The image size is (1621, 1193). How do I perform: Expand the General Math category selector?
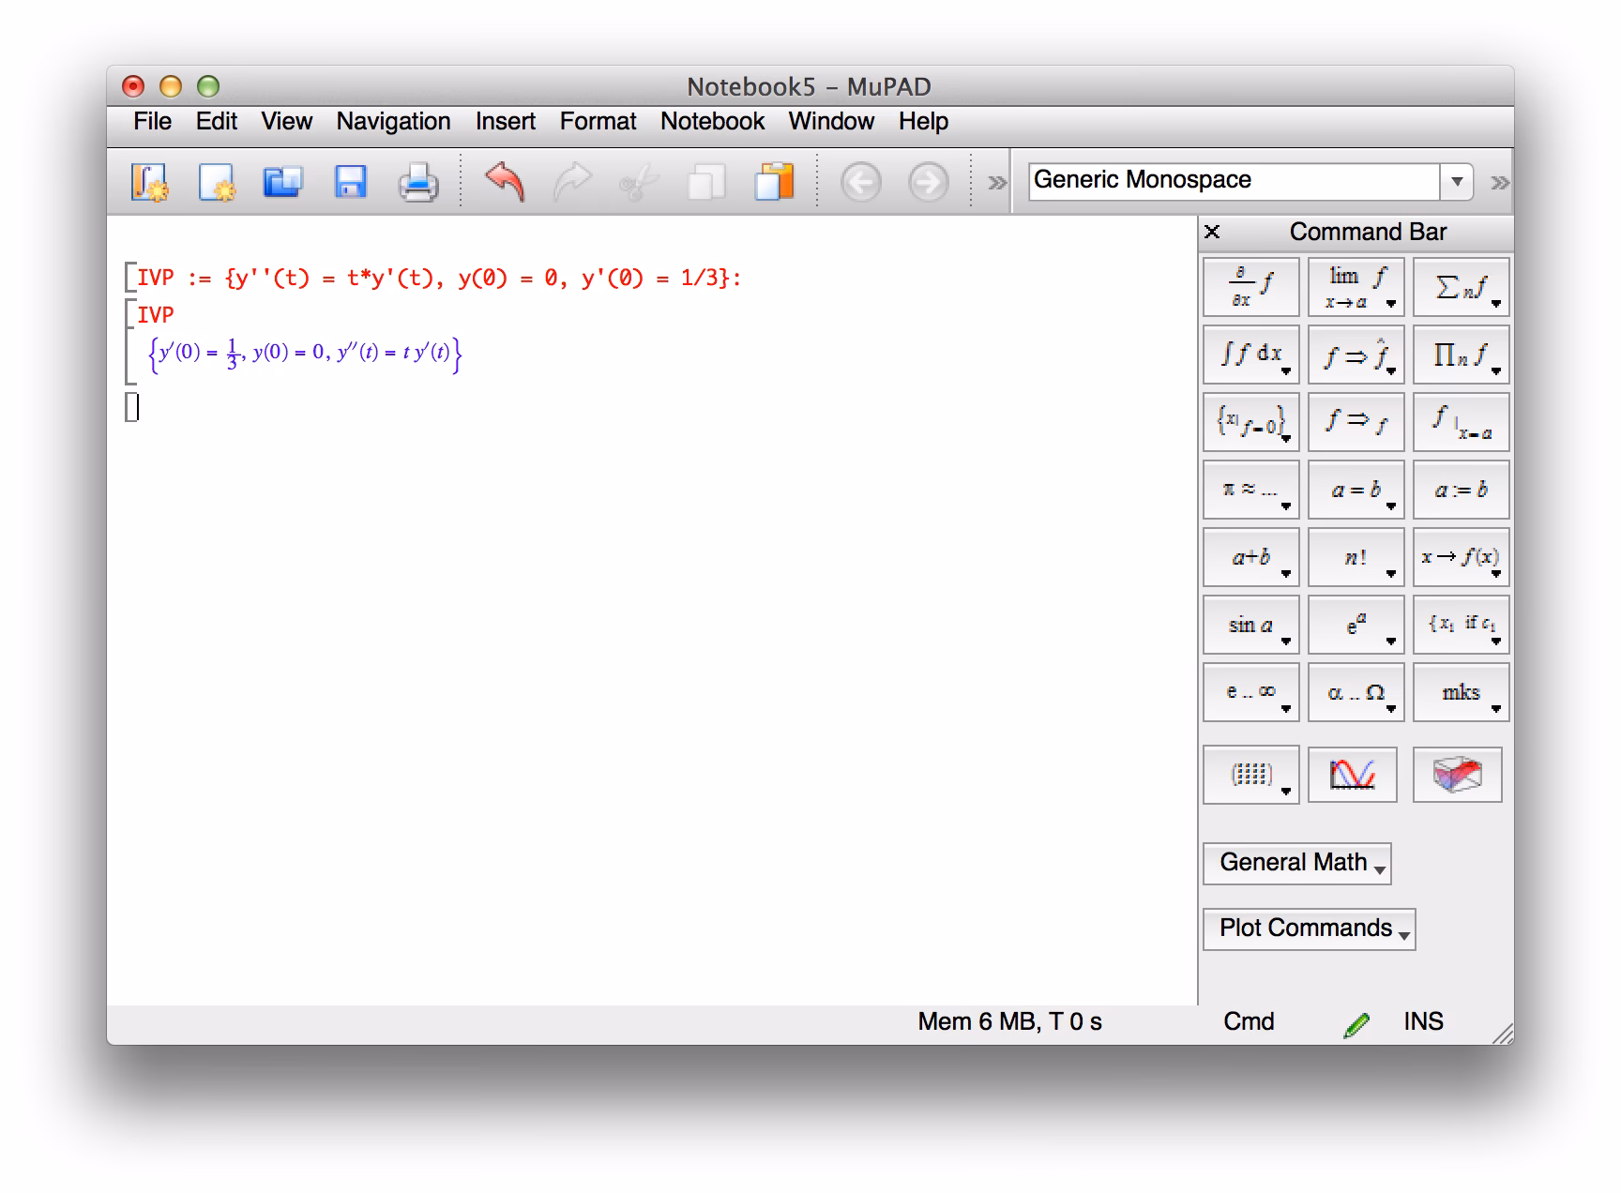pyautogui.click(x=1296, y=863)
